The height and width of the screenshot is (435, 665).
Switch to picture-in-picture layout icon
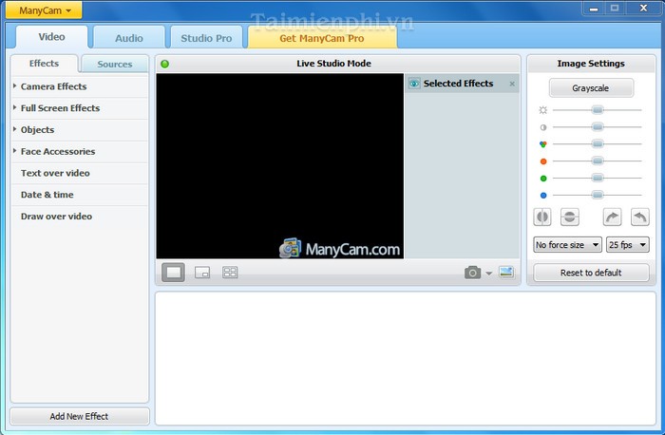point(202,273)
